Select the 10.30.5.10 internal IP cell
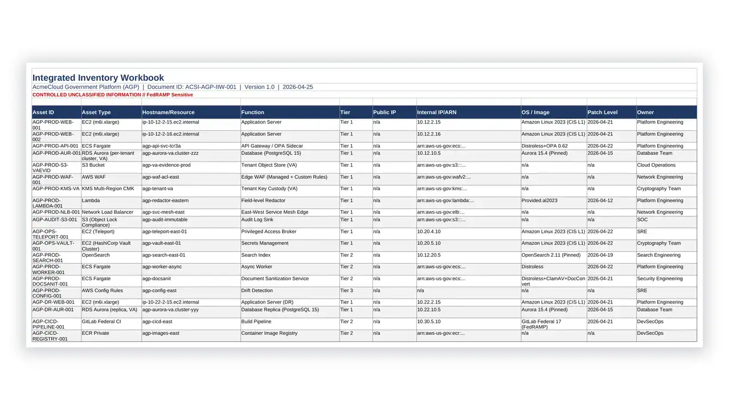Image resolution: width=729 pixels, height=410 pixels. pos(469,324)
